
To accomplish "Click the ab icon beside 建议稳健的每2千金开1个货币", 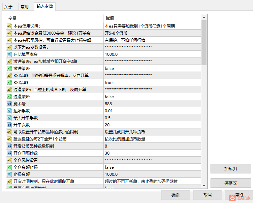I will click(x=9, y=139).
